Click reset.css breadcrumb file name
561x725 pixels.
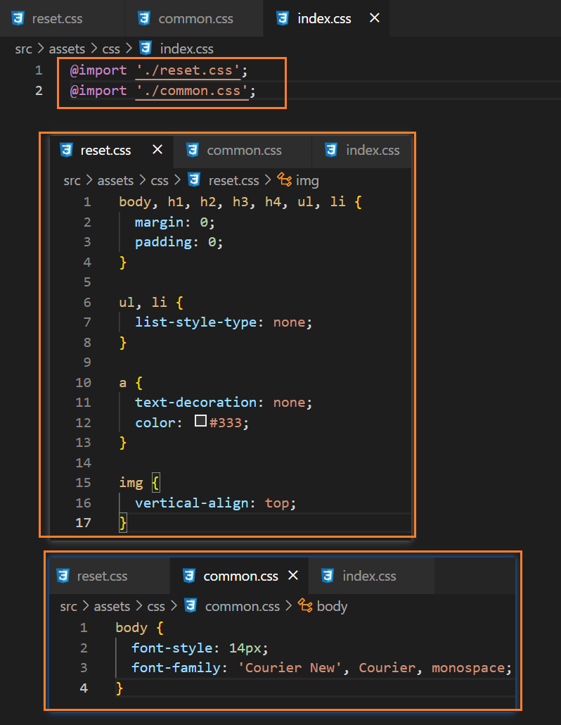[233, 181]
